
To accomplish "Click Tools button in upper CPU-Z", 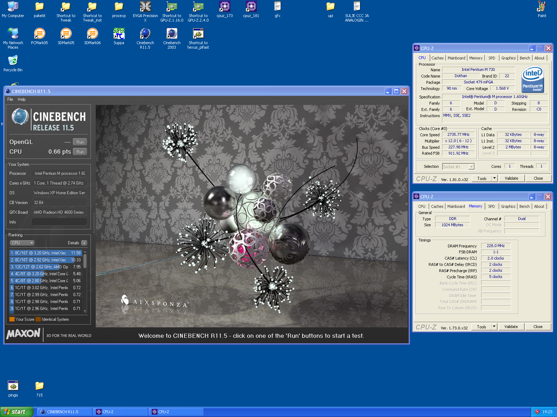I will tap(482, 178).
